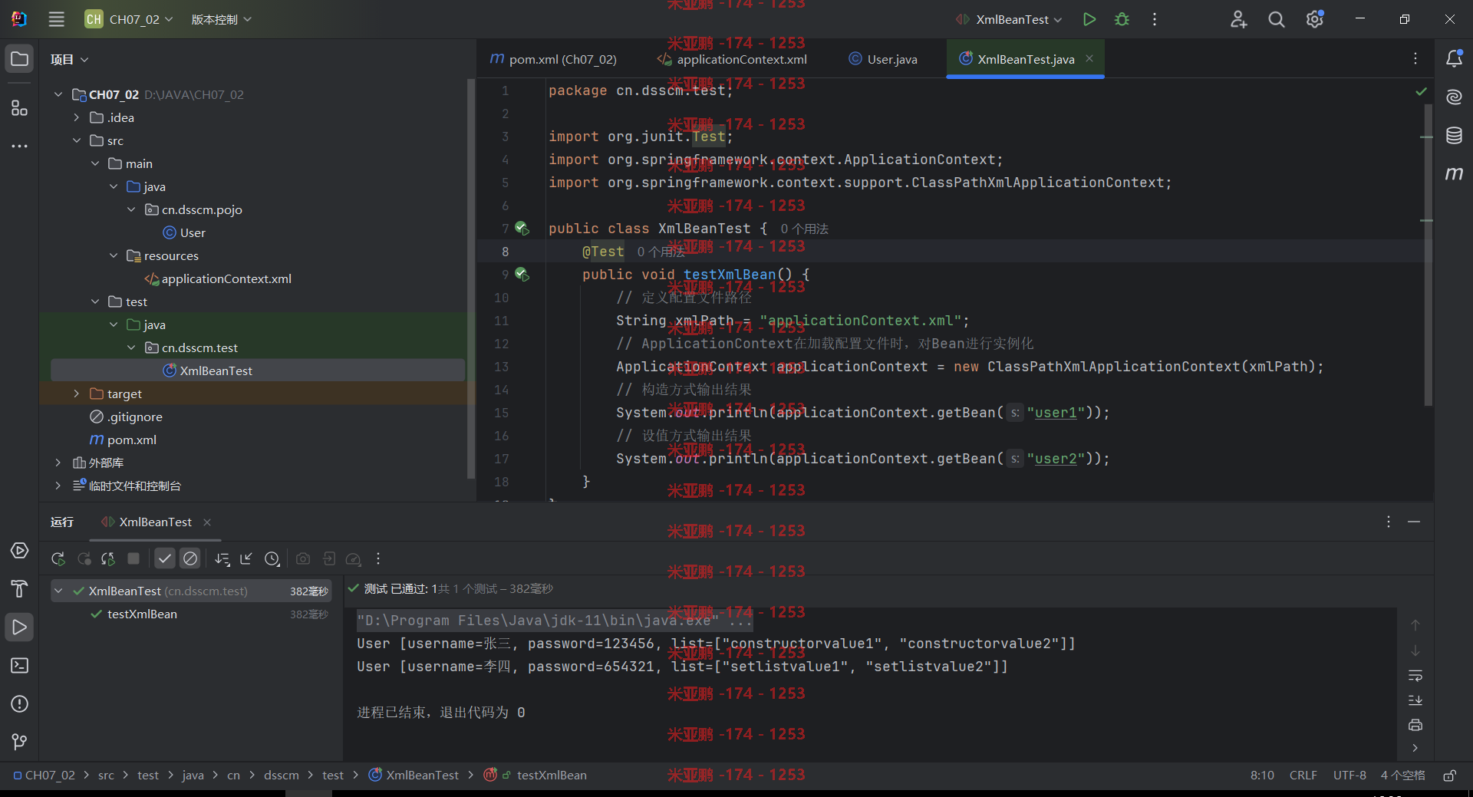Open the Git tool window icon

click(20, 742)
